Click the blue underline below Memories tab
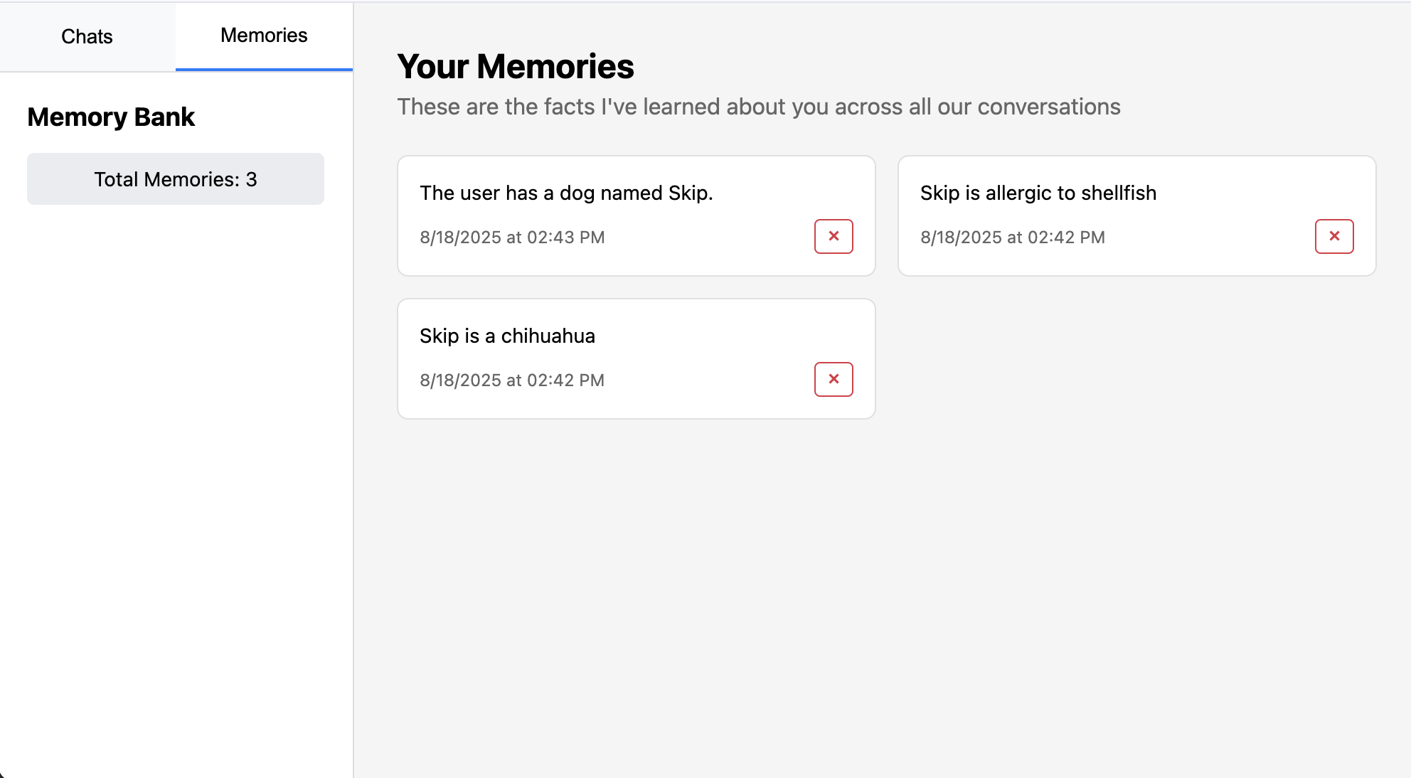Viewport: 1411px width, 778px height. pos(264,69)
